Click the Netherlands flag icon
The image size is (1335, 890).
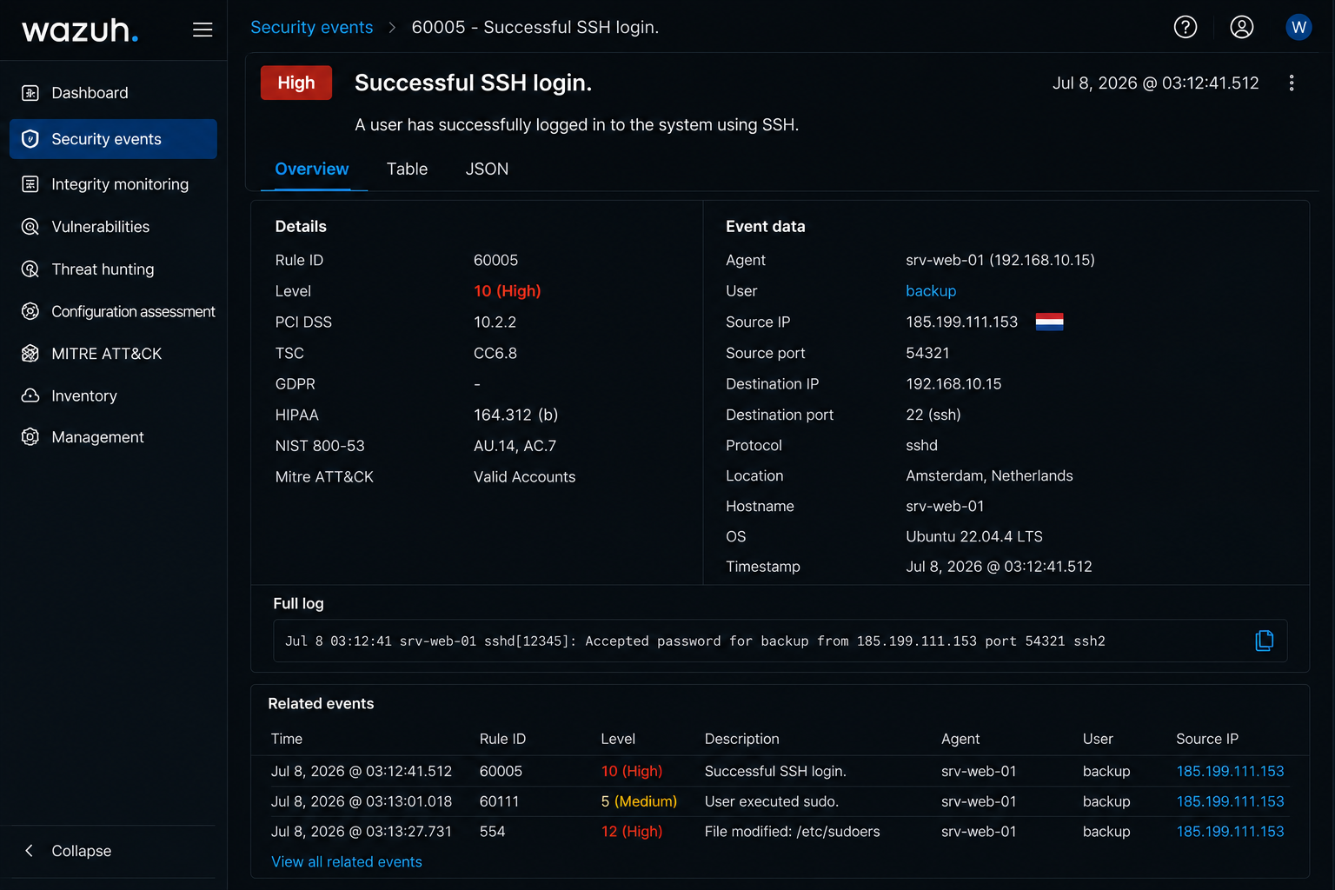pyautogui.click(x=1049, y=322)
